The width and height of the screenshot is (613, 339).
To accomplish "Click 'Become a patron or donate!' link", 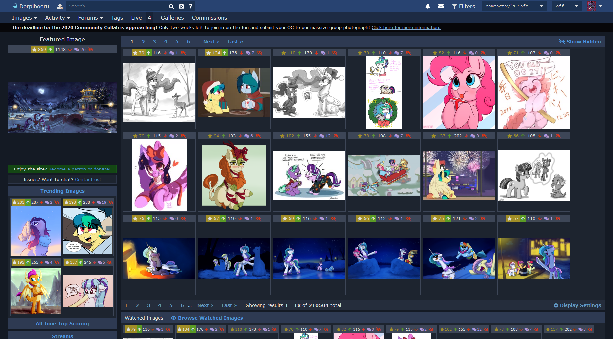I will pos(79,169).
